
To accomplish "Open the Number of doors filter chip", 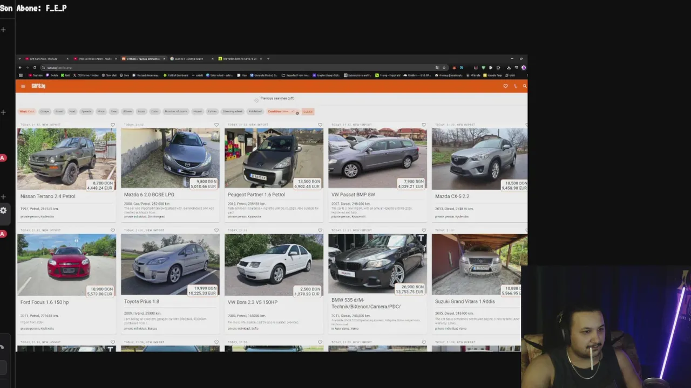I will (176, 112).
